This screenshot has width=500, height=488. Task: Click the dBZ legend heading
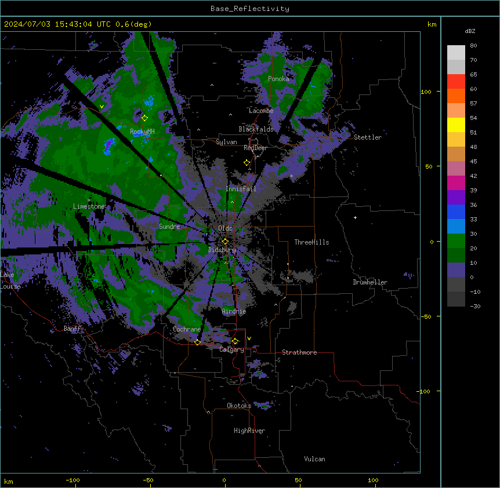tap(470, 31)
